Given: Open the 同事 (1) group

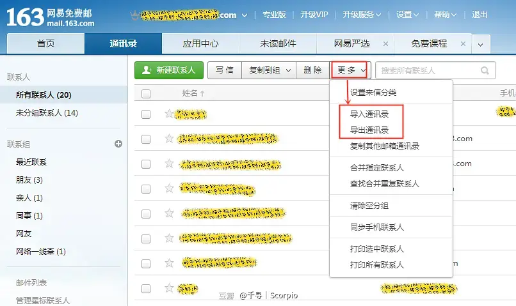Looking at the screenshot, I should click(29, 216).
